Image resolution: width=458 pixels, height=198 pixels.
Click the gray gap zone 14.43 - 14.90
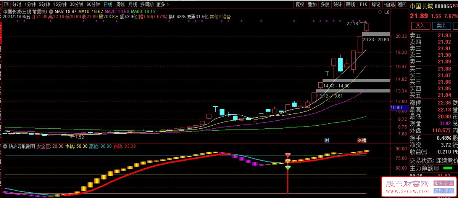pyautogui.click(x=356, y=81)
